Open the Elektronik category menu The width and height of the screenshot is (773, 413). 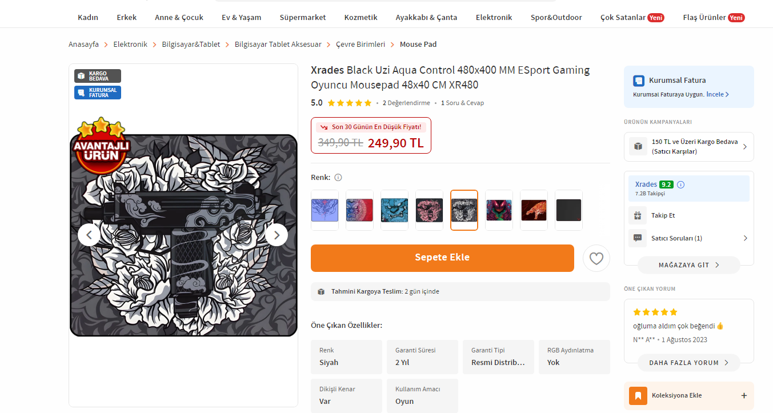coord(494,17)
